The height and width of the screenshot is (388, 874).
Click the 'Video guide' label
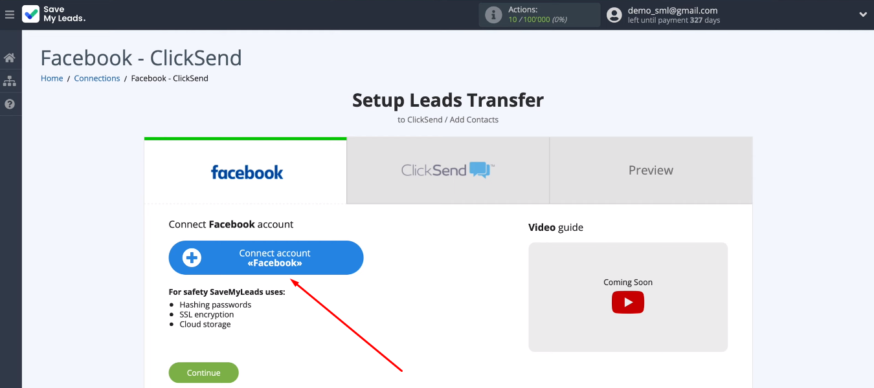coord(555,228)
